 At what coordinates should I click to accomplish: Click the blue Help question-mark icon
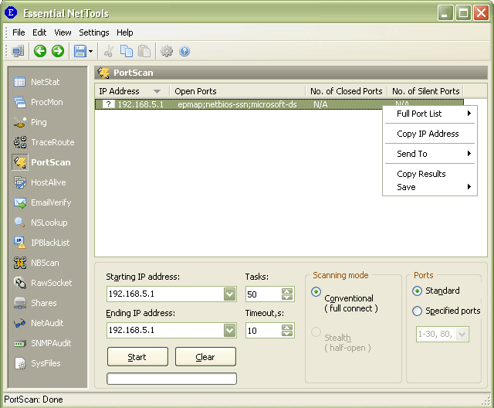[184, 51]
